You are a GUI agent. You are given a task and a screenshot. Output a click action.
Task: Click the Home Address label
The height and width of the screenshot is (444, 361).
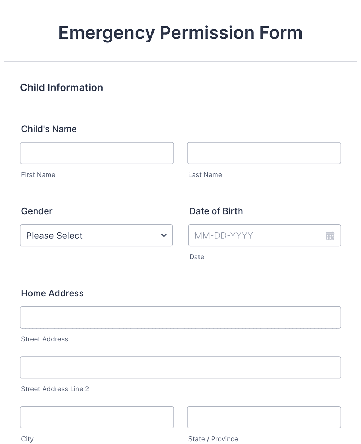coord(52,293)
